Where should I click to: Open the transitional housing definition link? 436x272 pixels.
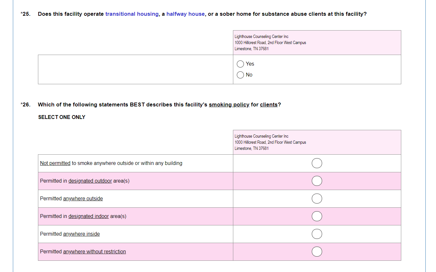(132, 14)
